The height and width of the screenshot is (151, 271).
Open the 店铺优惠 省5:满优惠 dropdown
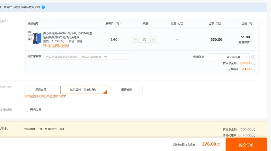[228, 57]
